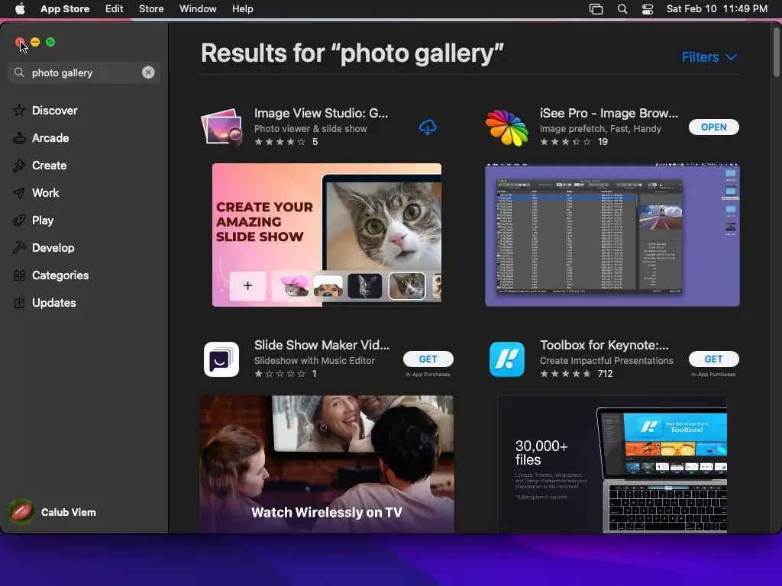Click 'Photo viewer & slide show' subtitle
Viewport: 782px width, 586px height.
coord(311,128)
